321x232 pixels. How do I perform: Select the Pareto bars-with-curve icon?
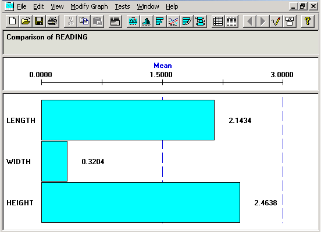click(x=187, y=21)
